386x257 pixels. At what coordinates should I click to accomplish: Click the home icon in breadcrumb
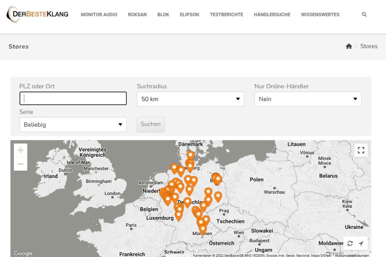[349, 46]
